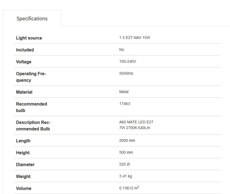This screenshot has height=194, width=230.
Task: Open the Specifications tab
Action: (x=32, y=18)
